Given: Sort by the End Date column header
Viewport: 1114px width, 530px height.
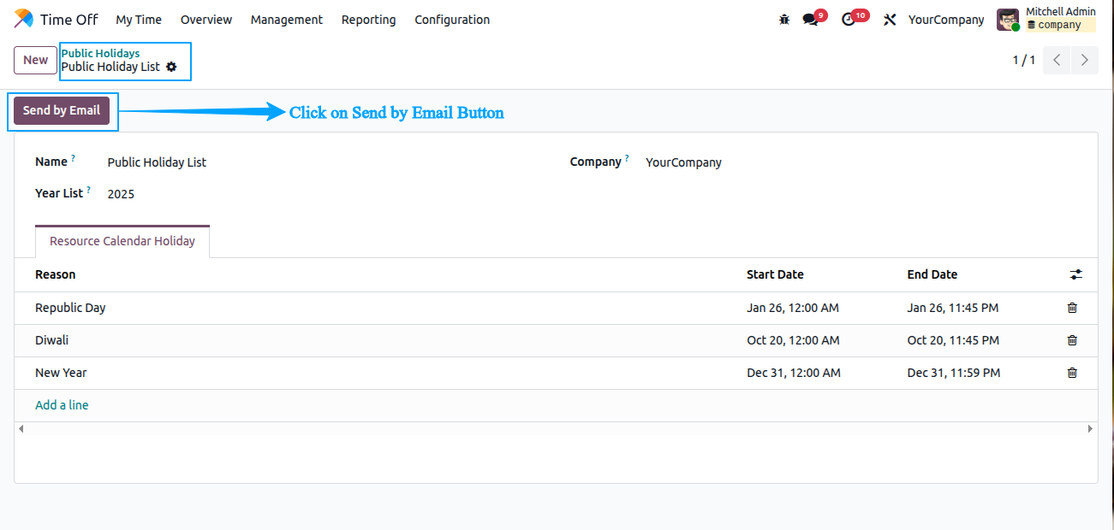Looking at the screenshot, I should [932, 274].
